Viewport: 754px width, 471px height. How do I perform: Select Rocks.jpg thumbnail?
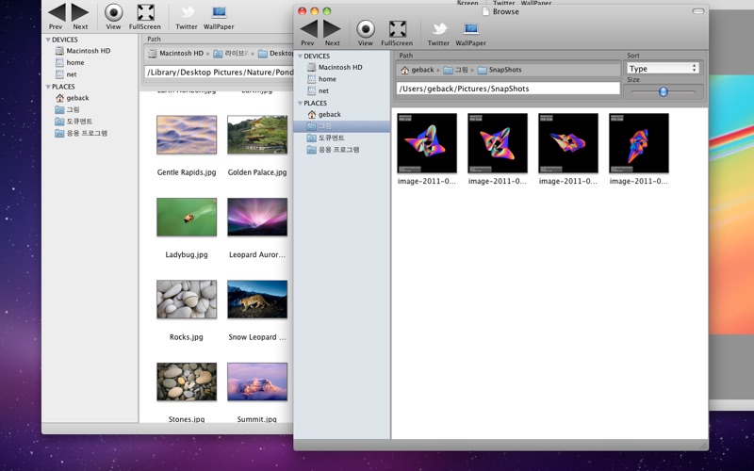[187, 300]
